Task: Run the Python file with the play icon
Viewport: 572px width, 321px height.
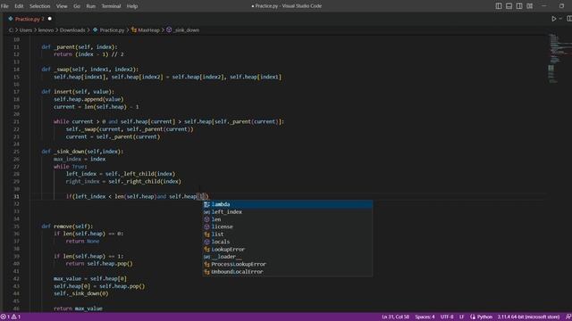Action: click(x=554, y=19)
